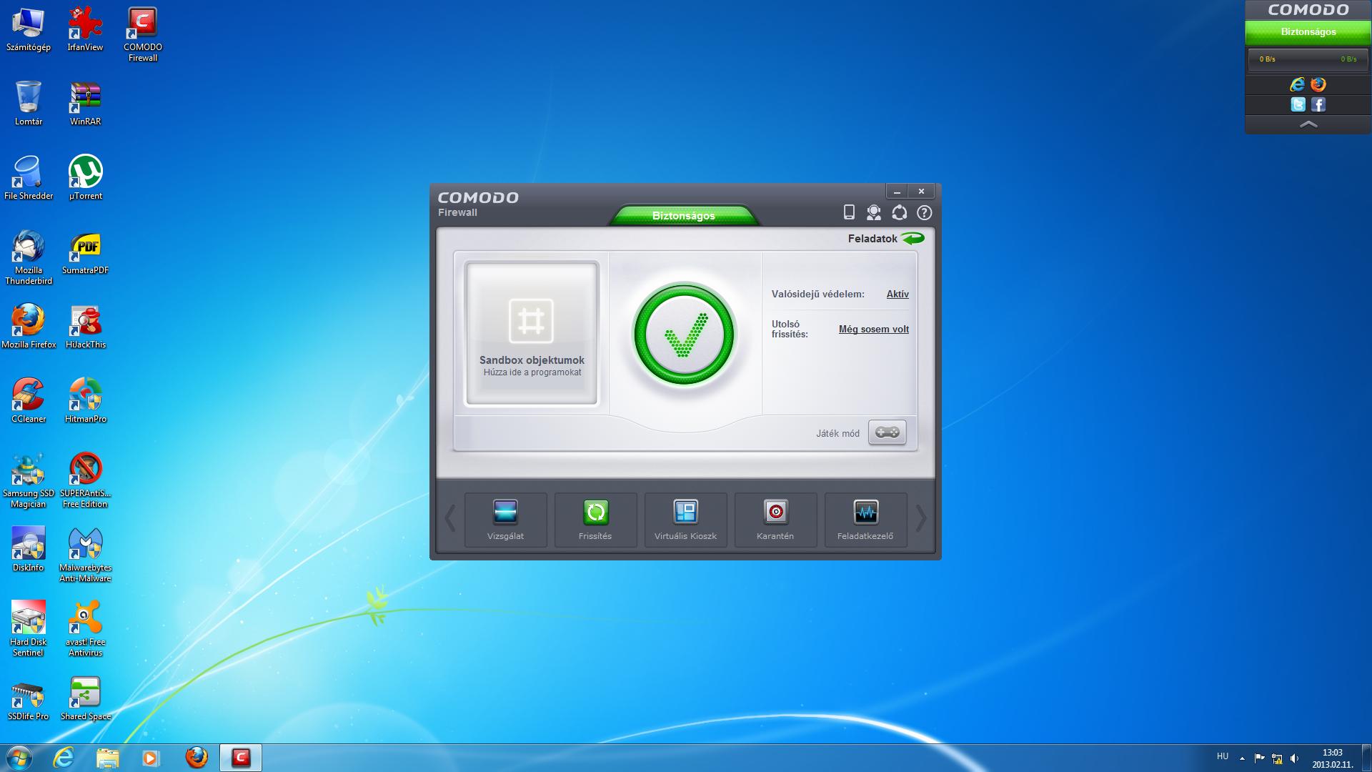The width and height of the screenshot is (1372, 772).
Task: Open Windows Media Player from taskbar
Action: (x=151, y=758)
